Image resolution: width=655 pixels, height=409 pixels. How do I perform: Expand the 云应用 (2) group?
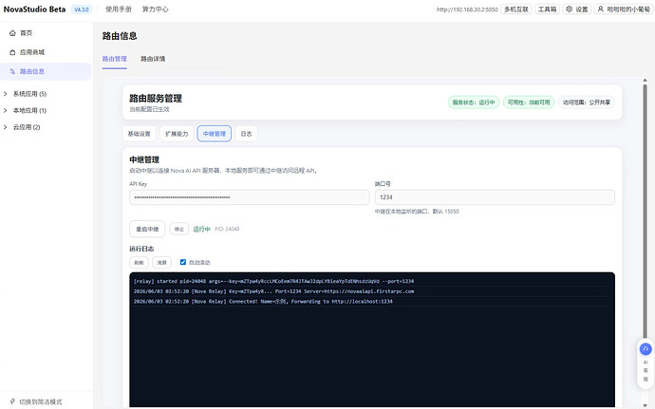[x=6, y=127]
